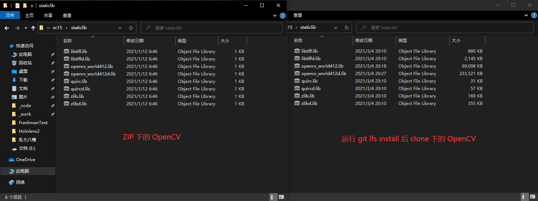Open the 查看 tab in left window
The height and width of the screenshot is (201, 538).
pyautogui.click(x=67, y=16)
